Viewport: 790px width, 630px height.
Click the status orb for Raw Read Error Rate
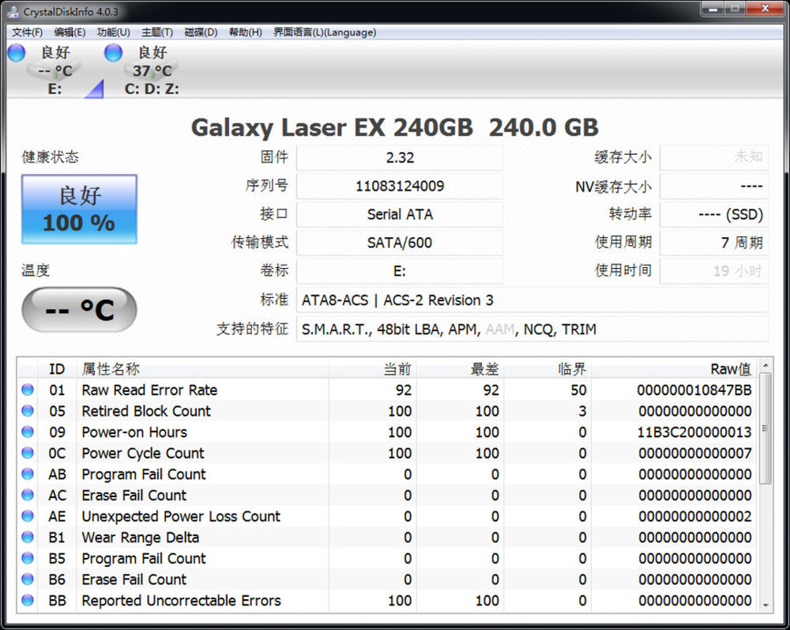click(x=28, y=390)
